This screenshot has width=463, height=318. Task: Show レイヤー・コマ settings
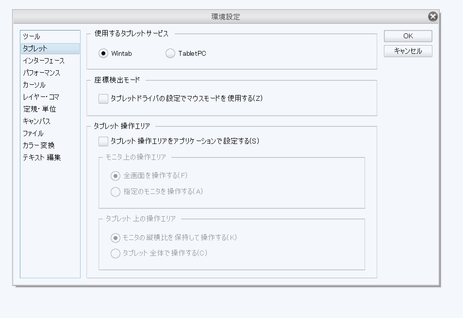click(41, 97)
